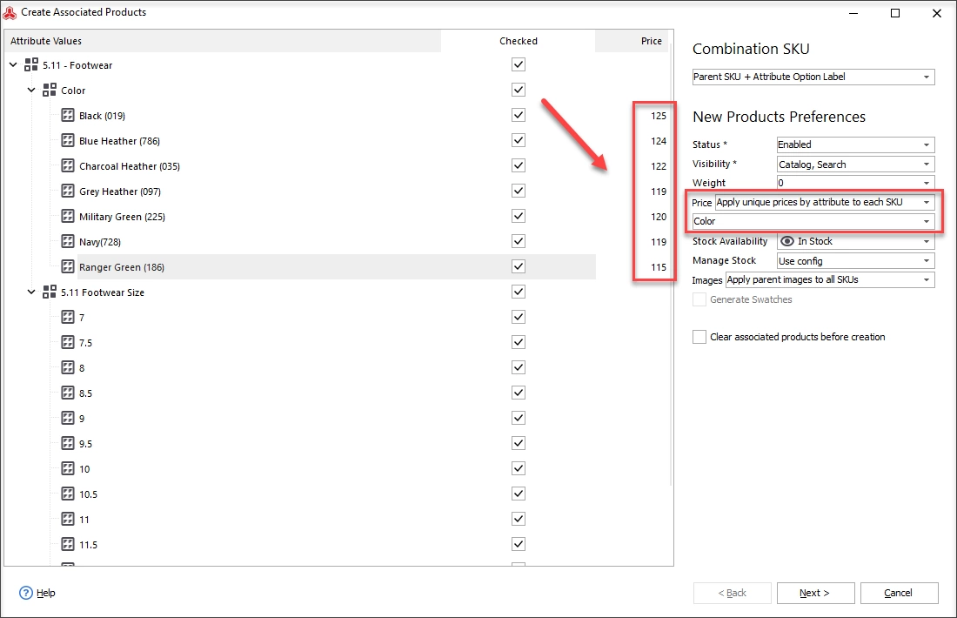957x618 pixels.
Task: Click the 5.11 - Footwear group icon
Action: point(31,64)
